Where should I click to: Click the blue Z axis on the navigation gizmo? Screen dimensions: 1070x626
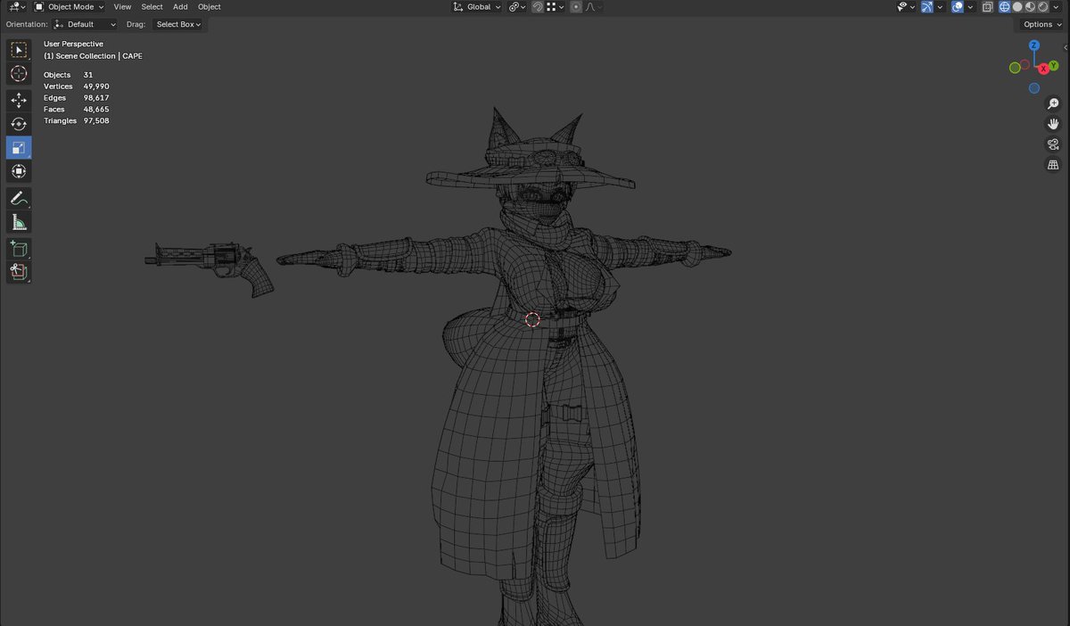pyautogui.click(x=1034, y=45)
